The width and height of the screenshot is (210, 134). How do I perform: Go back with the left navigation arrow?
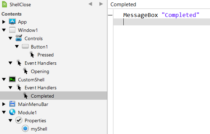click(90, 4)
